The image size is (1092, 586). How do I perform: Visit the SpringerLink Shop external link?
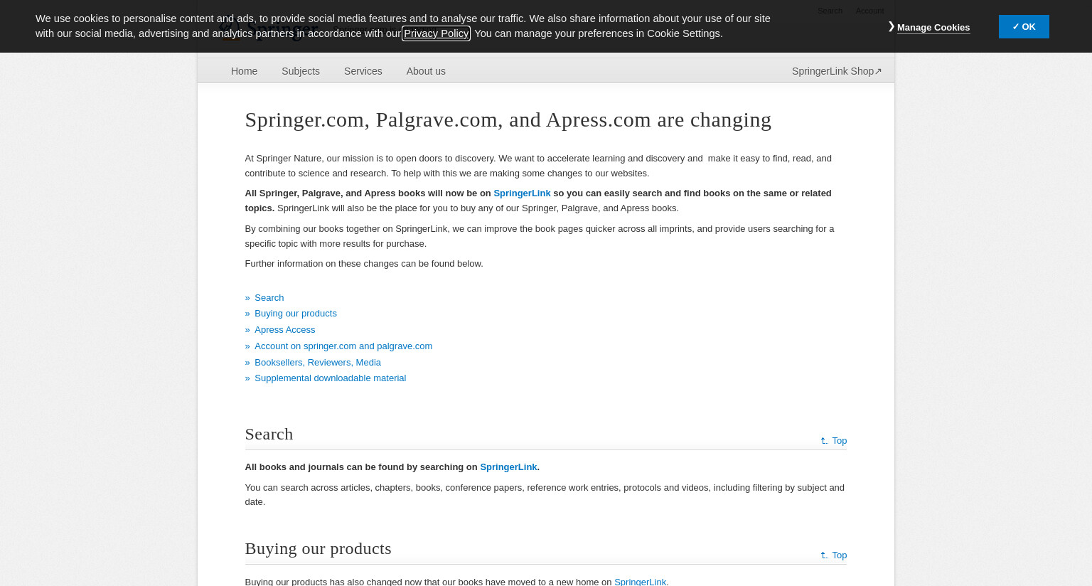(x=837, y=71)
